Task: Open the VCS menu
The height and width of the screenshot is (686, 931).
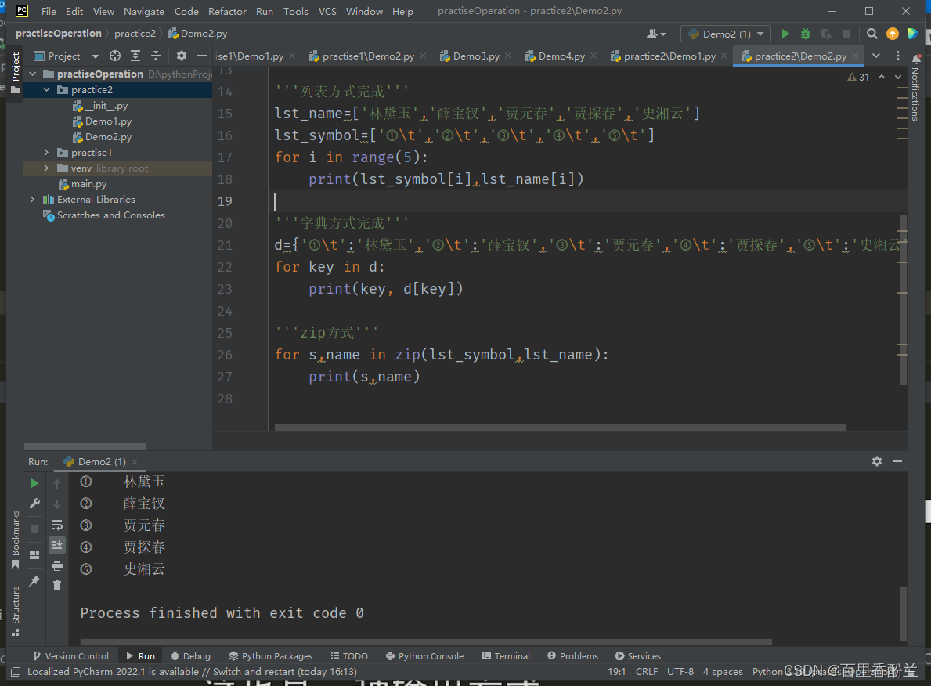Action: [327, 11]
